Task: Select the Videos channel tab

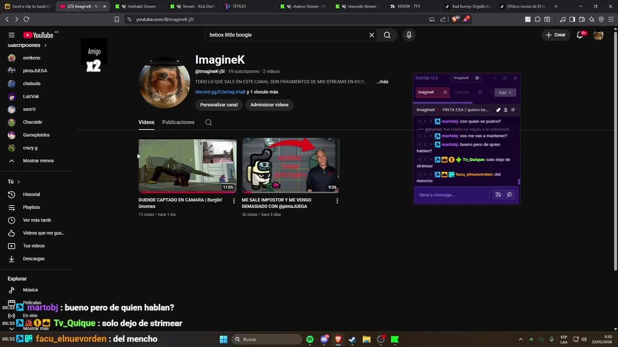Action: tap(146, 122)
